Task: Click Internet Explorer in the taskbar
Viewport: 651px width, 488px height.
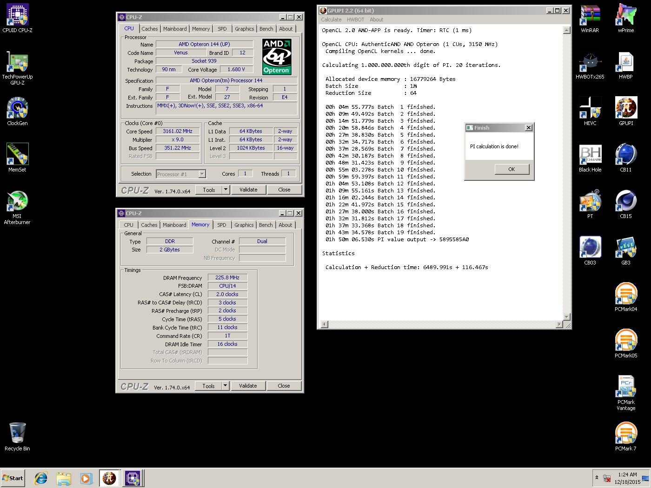Action: pos(41,478)
